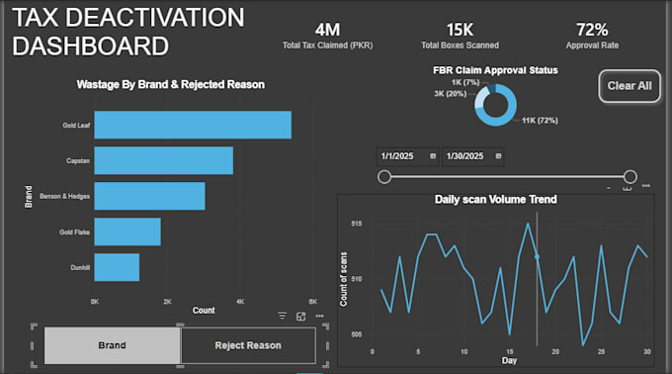This screenshot has height=374, width=672.
Task: Select the Capstan bar
Action: click(x=164, y=160)
